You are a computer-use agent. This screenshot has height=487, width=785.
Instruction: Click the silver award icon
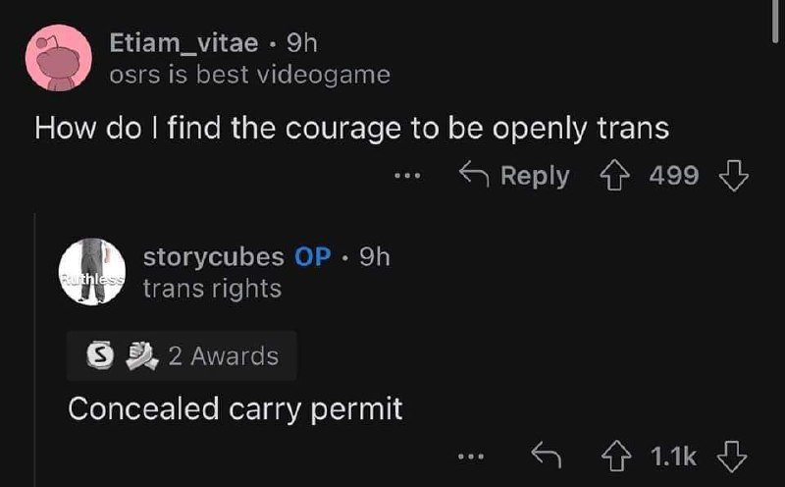(100, 355)
